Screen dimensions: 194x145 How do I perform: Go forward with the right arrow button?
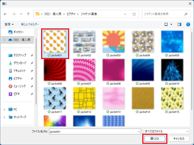(14, 14)
